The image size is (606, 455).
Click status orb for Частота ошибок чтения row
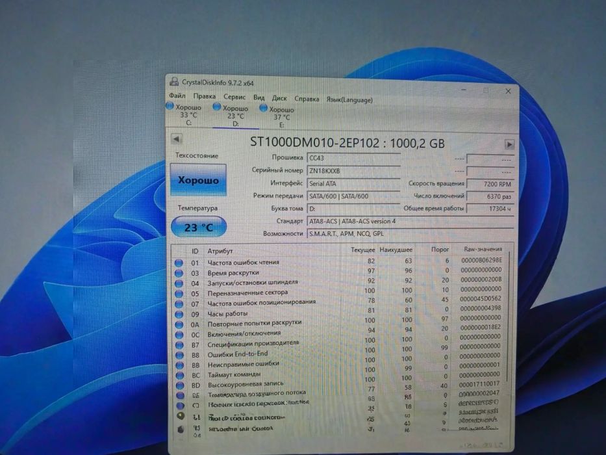tap(179, 263)
